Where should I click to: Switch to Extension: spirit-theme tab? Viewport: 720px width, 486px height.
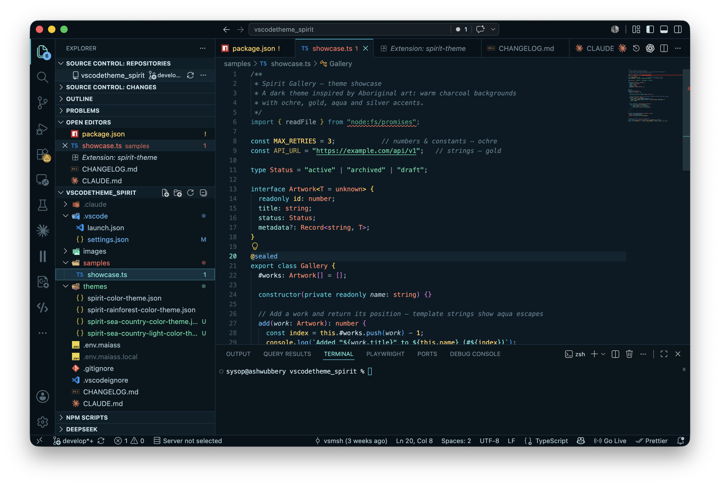pyautogui.click(x=427, y=48)
